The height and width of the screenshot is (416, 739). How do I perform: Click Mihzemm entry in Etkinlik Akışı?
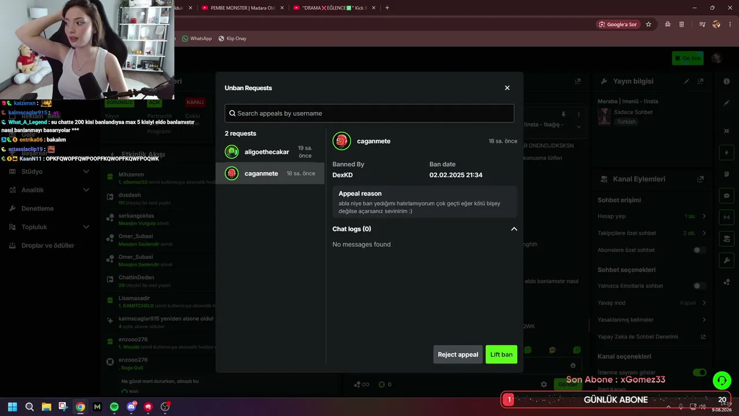(131, 174)
